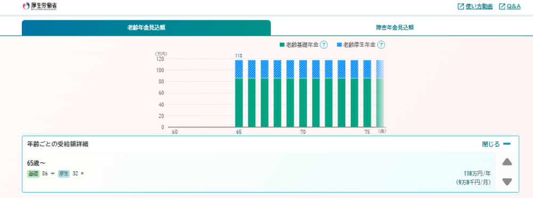Click the external-link icon beside 使い方動画
This screenshot has height=198, width=533.
point(461,6)
